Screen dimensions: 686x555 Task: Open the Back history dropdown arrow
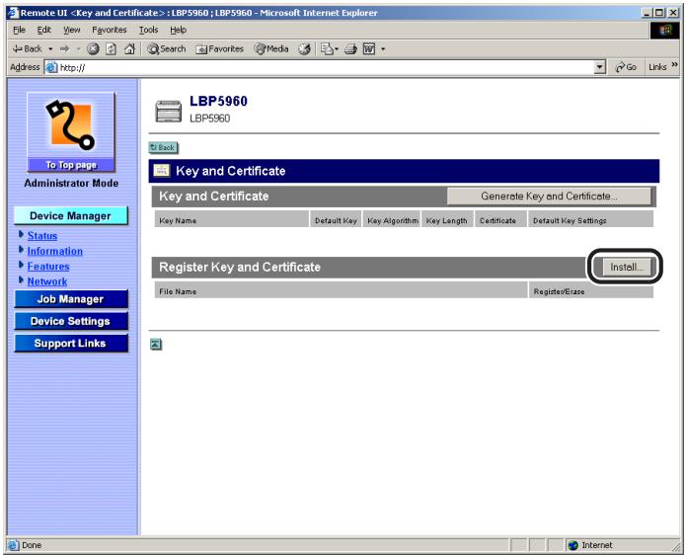[50, 49]
